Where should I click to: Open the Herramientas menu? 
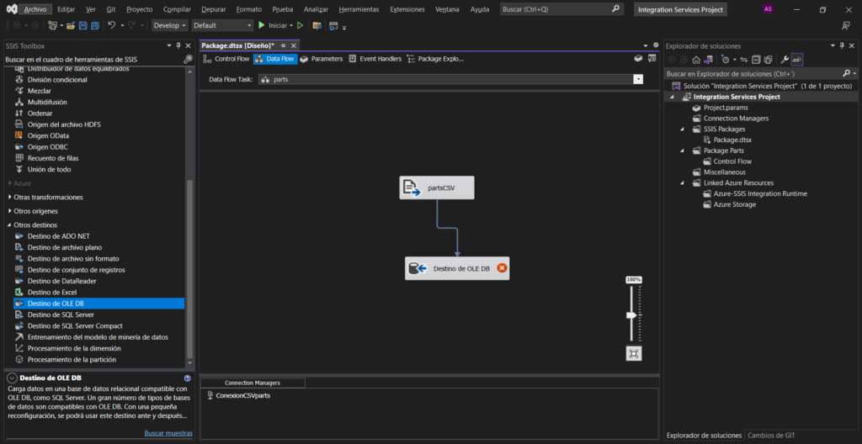(x=359, y=9)
